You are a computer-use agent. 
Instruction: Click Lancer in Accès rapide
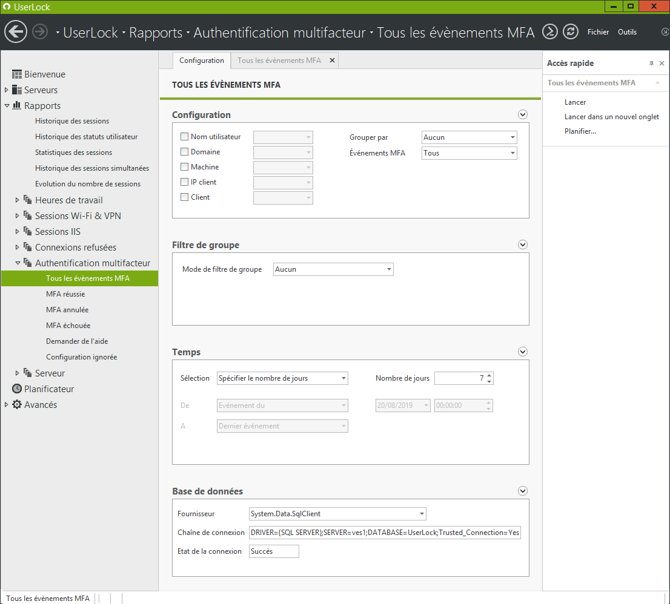pyautogui.click(x=575, y=102)
